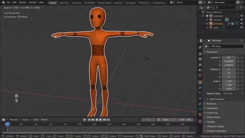245x138 pixels.
Task: Switch to the Sculpting workspace tab
Action: click(x=77, y=3)
